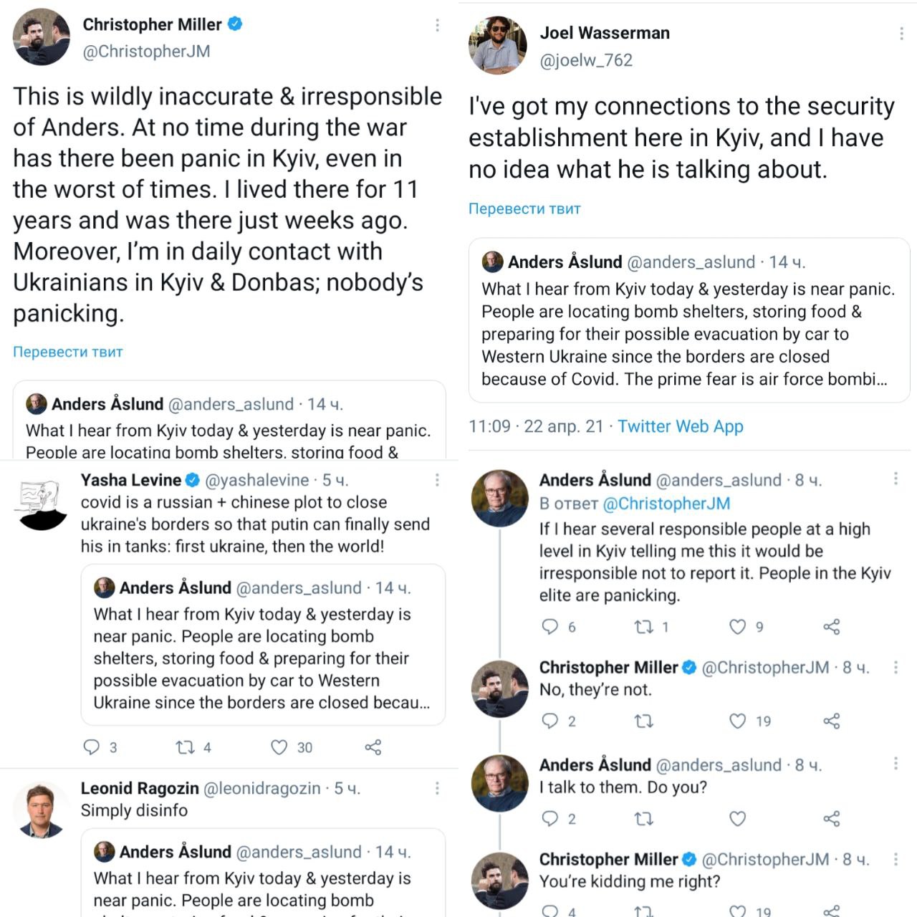The height and width of the screenshot is (917, 917).
Task: Retweet Yasha Levine's tweet
Action: [x=185, y=747]
